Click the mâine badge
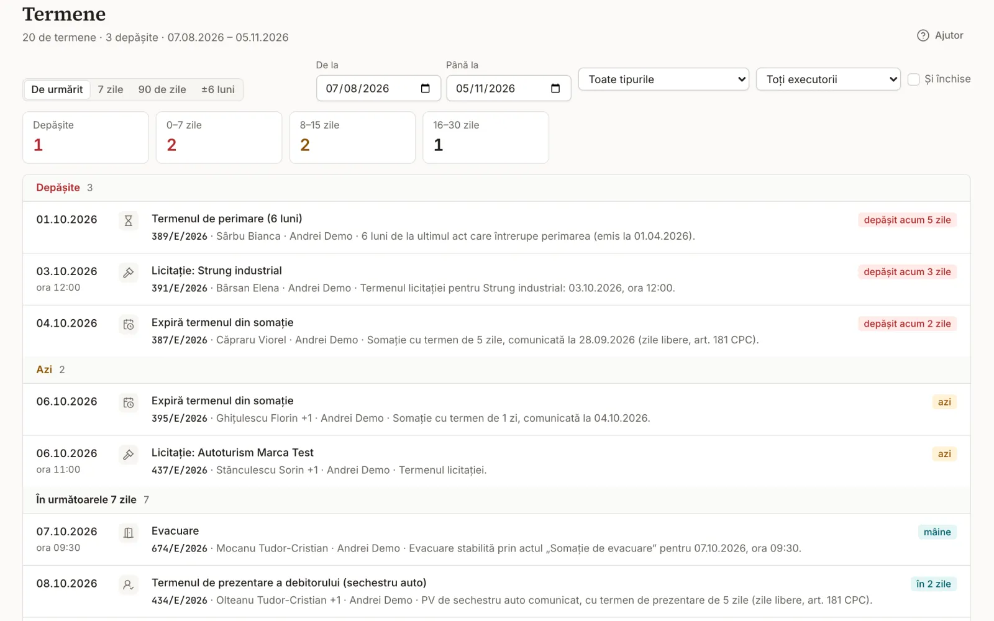The width and height of the screenshot is (994, 621). (937, 532)
